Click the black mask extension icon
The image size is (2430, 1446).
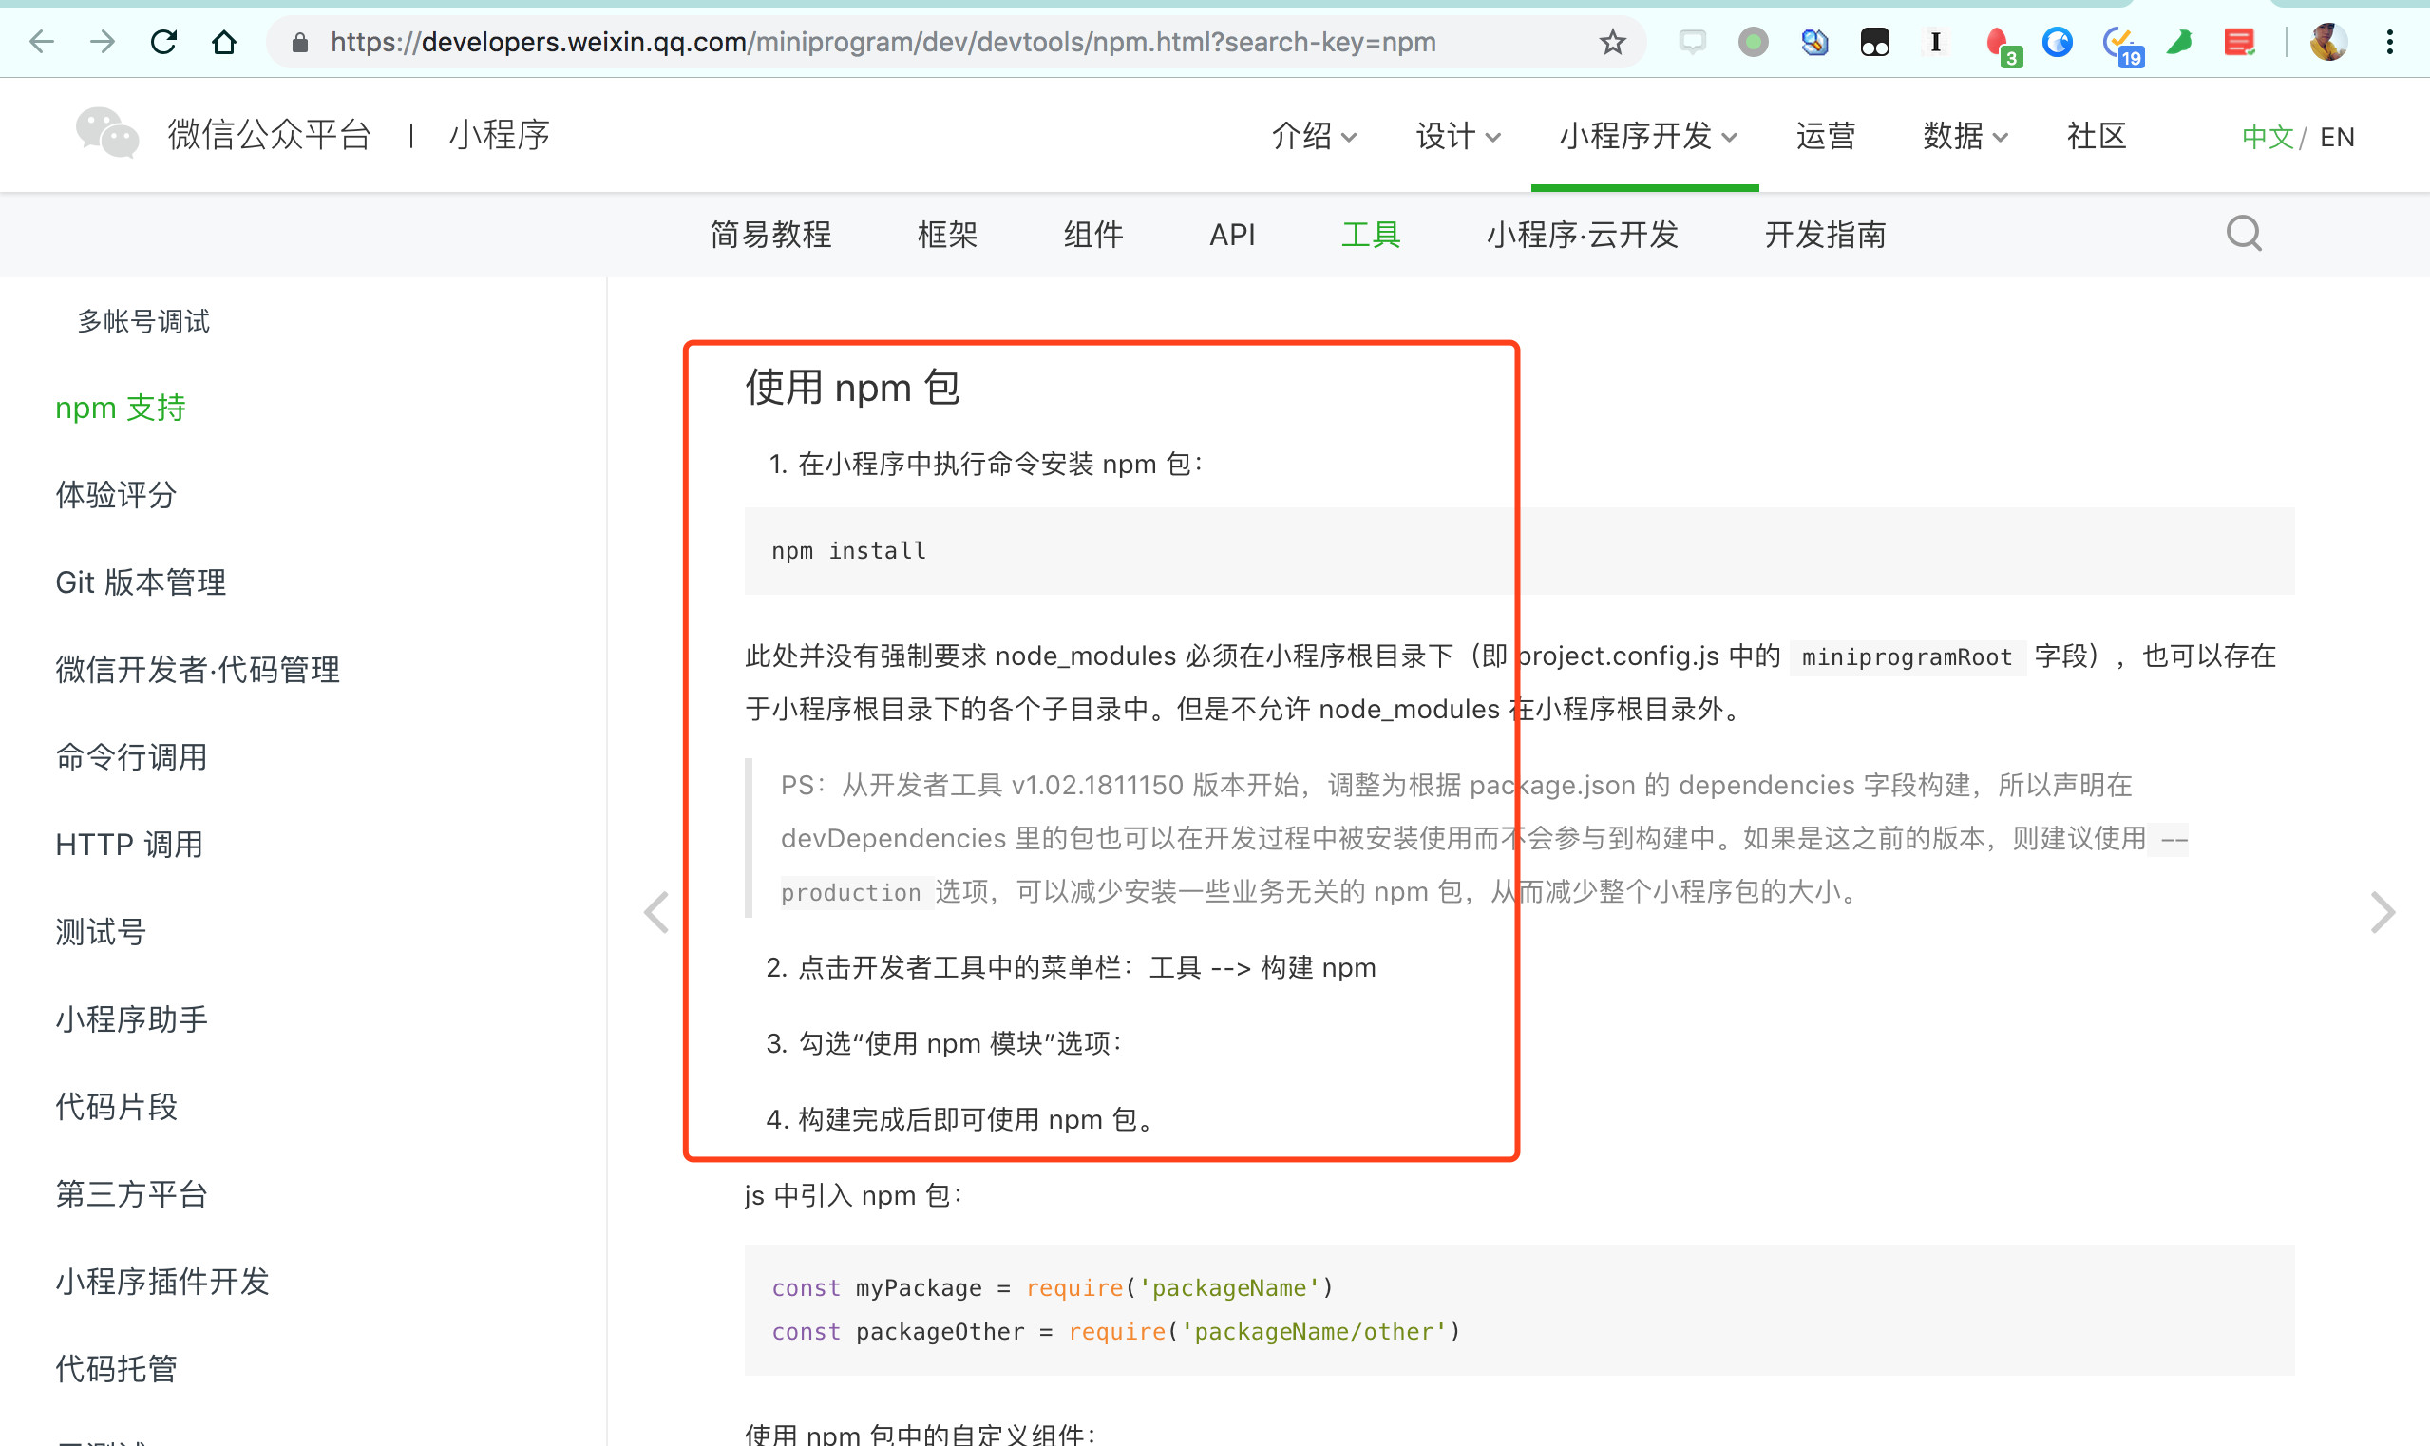point(1874,42)
